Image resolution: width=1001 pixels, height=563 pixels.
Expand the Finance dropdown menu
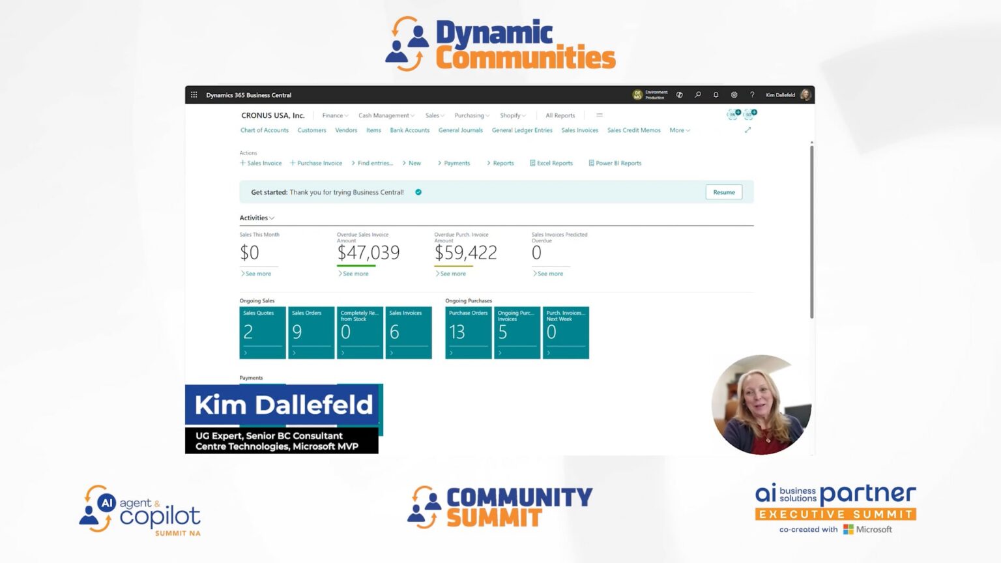tap(334, 115)
